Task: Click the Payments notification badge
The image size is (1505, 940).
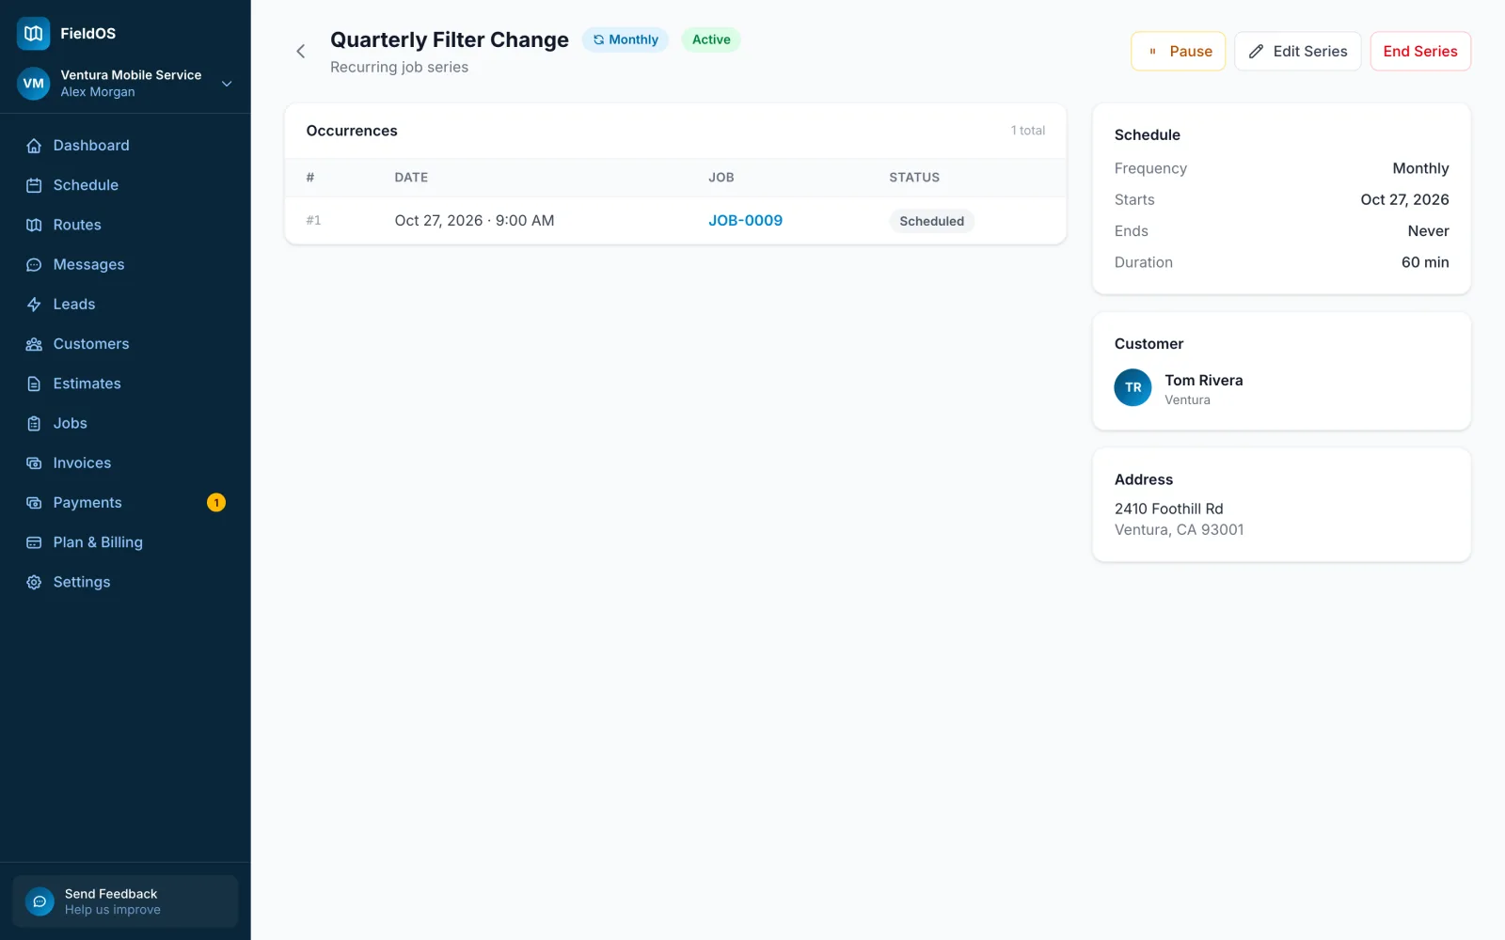Action: pyautogui.click(x=216, y=503)
